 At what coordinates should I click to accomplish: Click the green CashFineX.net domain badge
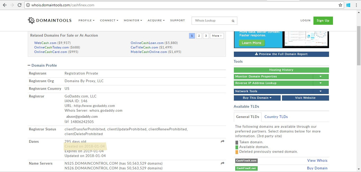246,168
